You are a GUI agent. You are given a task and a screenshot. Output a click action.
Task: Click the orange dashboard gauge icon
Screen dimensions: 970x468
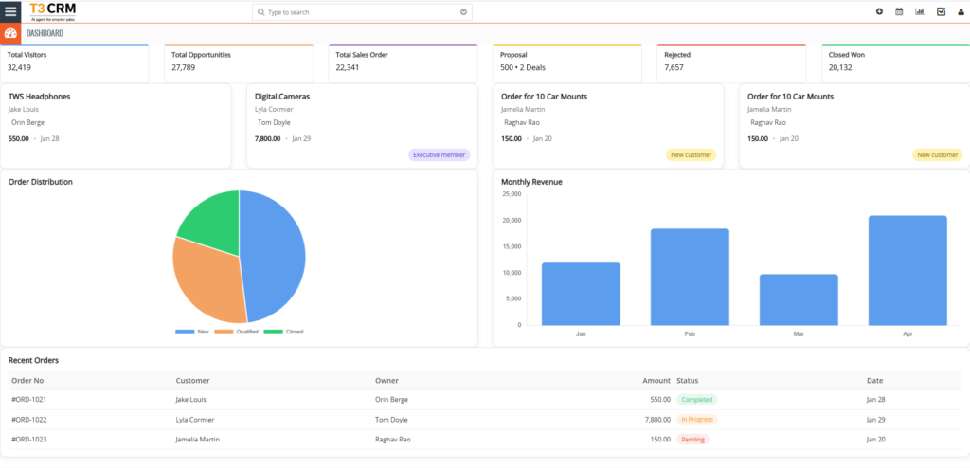click(10, 33)
